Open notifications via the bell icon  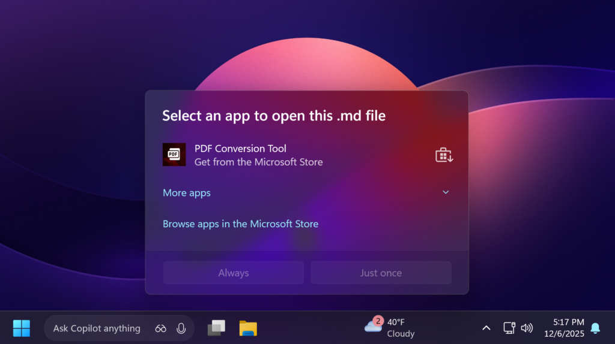tap(595, 328)
